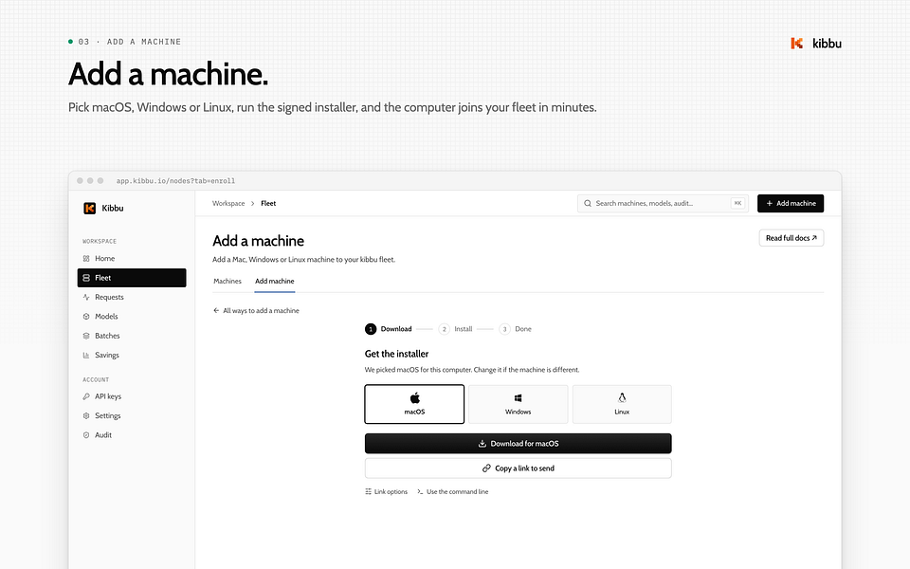Viewport: 910px width, 569px height.
Task: Open Savings in the sidebar
Action: pos(132,356)
